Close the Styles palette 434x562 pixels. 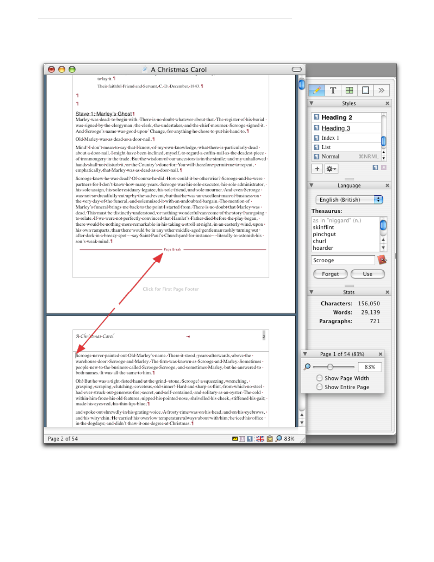[x=388, y=103]
